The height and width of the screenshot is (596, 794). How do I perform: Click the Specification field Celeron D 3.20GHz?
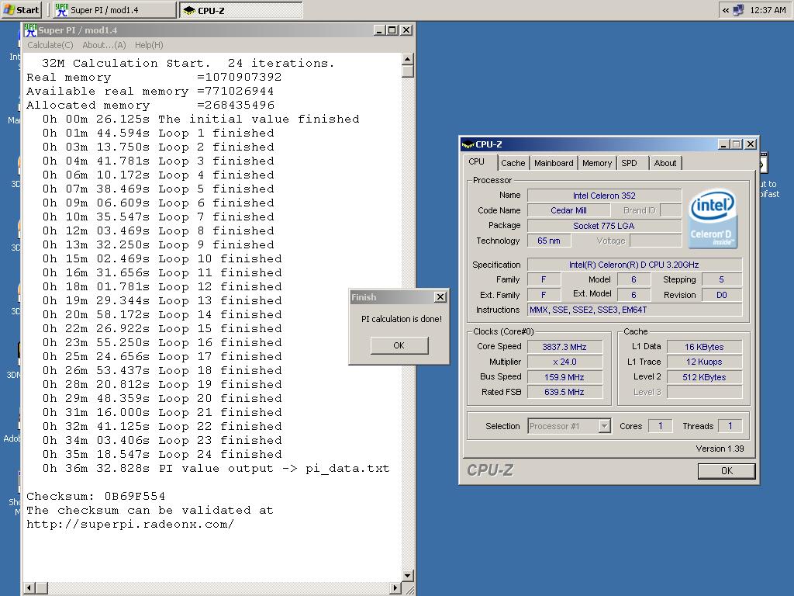point(634,265)
